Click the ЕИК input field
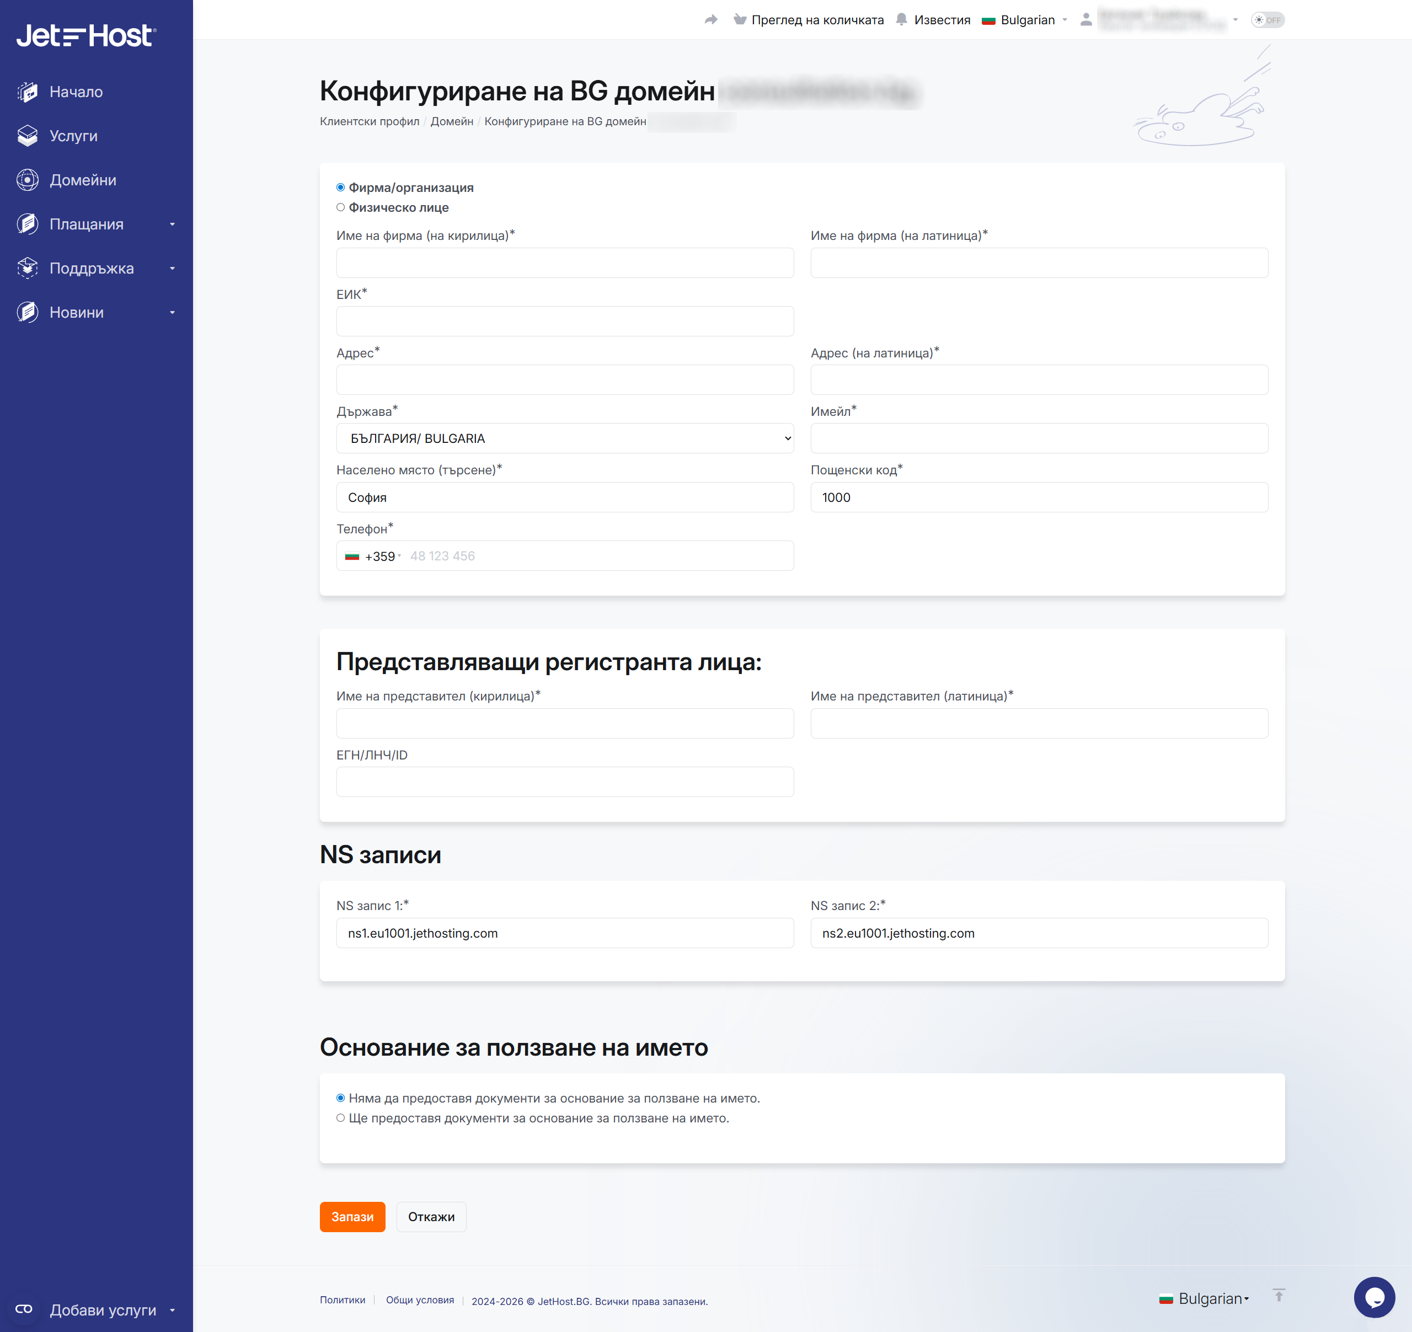The height and width of the screenshot is (1332, 1412). (565, 321)
